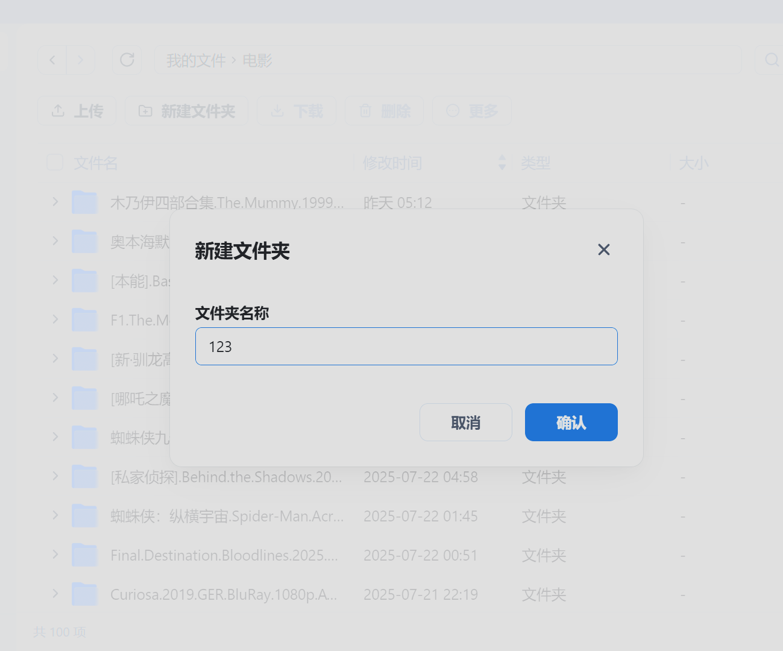Select 电影 in the breadcrumb path
Image resolution: width=783 pixels, height=651 pixels.
pyautogui.click(x=257, y=61)
